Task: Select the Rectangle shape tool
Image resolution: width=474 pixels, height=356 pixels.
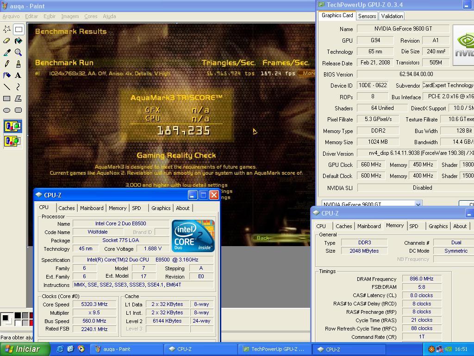Action: click(x=7, y=99)
